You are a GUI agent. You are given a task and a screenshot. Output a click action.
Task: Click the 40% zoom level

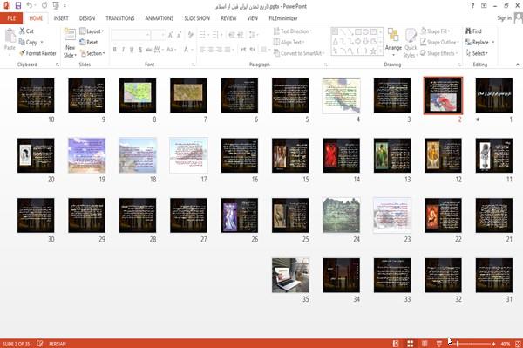point(506,344)
